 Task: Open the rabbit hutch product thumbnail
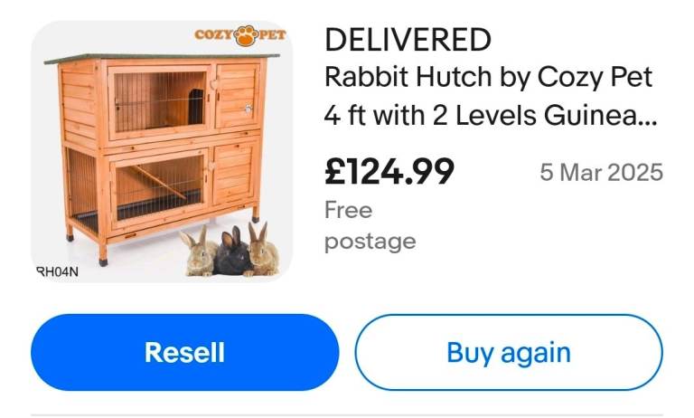pos(162,152)
